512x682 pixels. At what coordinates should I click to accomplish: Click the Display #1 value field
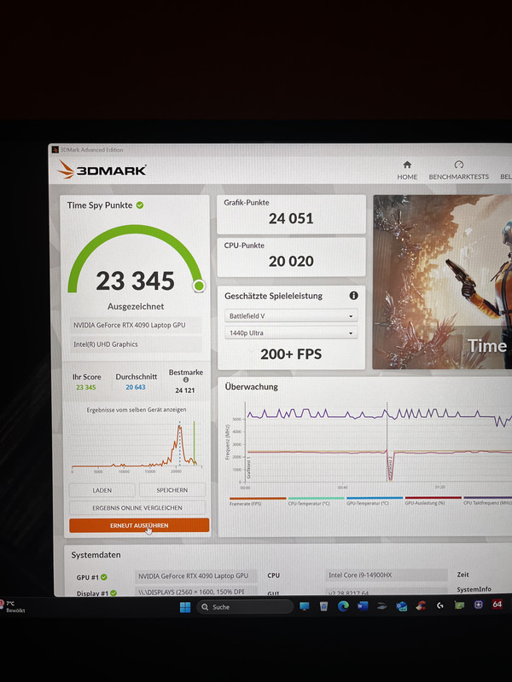pos(196,592)
